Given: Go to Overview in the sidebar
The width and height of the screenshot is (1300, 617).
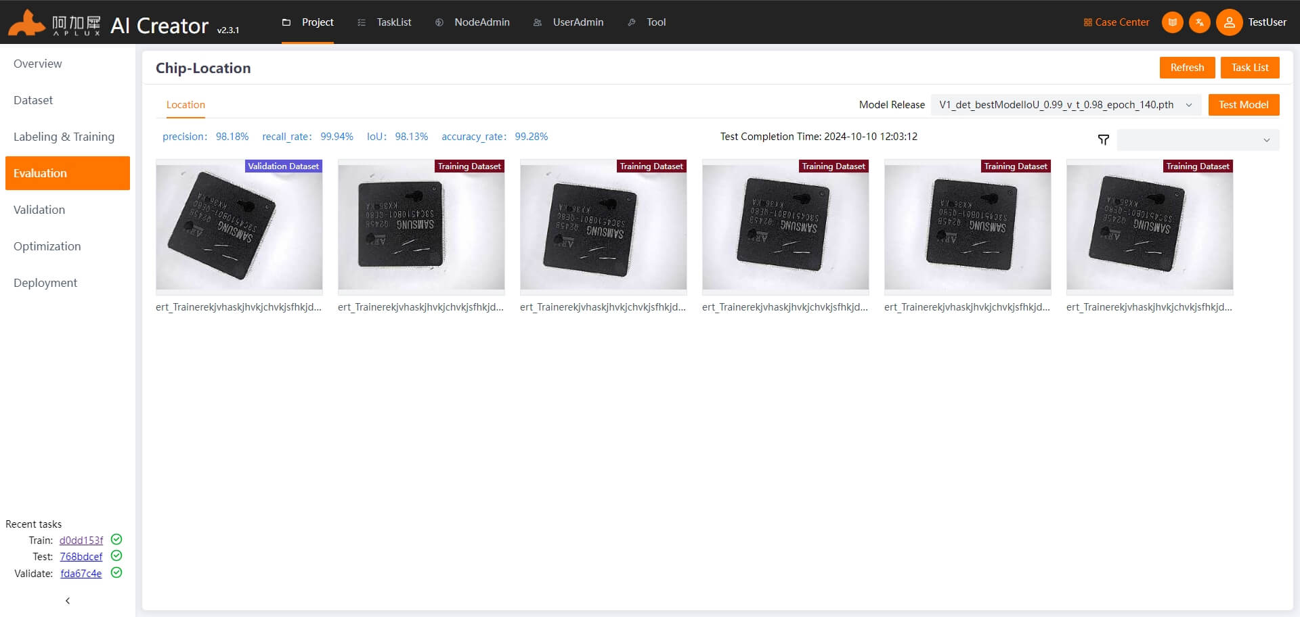Looking at the screenshot, I should pyautogui.click(x=68, y=64).
